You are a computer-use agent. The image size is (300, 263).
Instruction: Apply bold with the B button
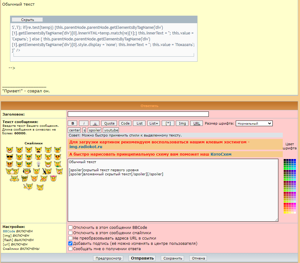[72, 123]
